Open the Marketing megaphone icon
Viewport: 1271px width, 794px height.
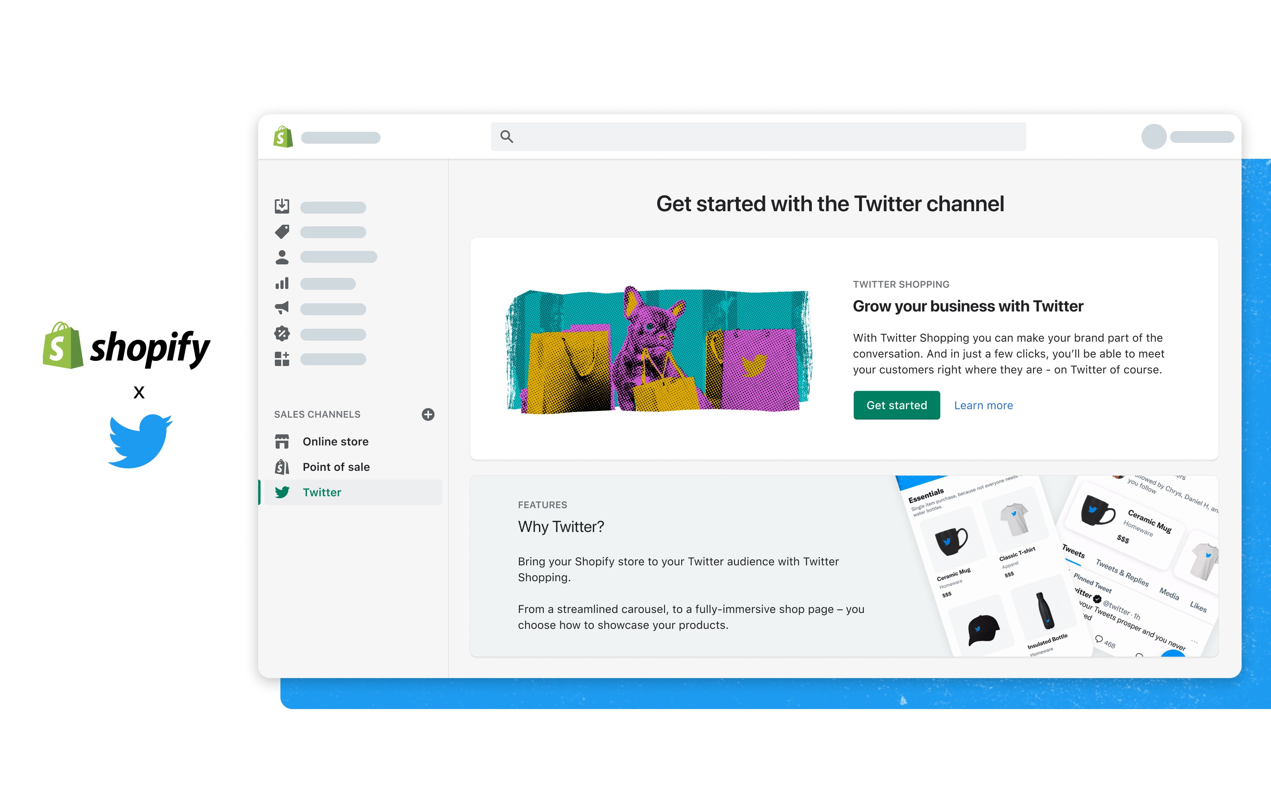[282, 308]
